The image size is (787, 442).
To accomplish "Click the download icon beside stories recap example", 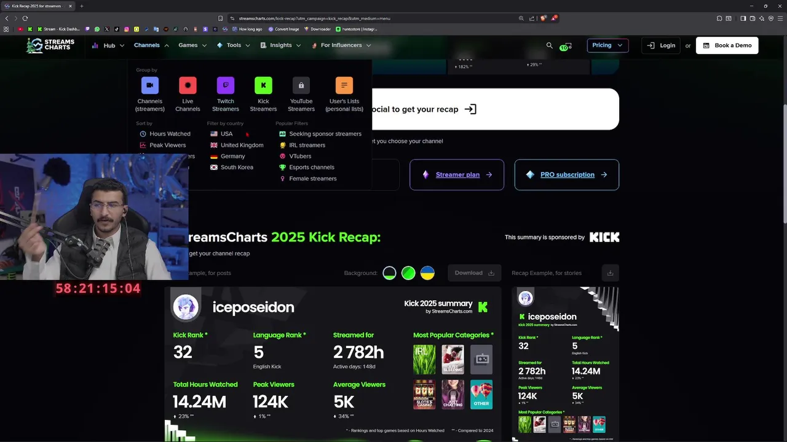I will click(x=610, y=273).
